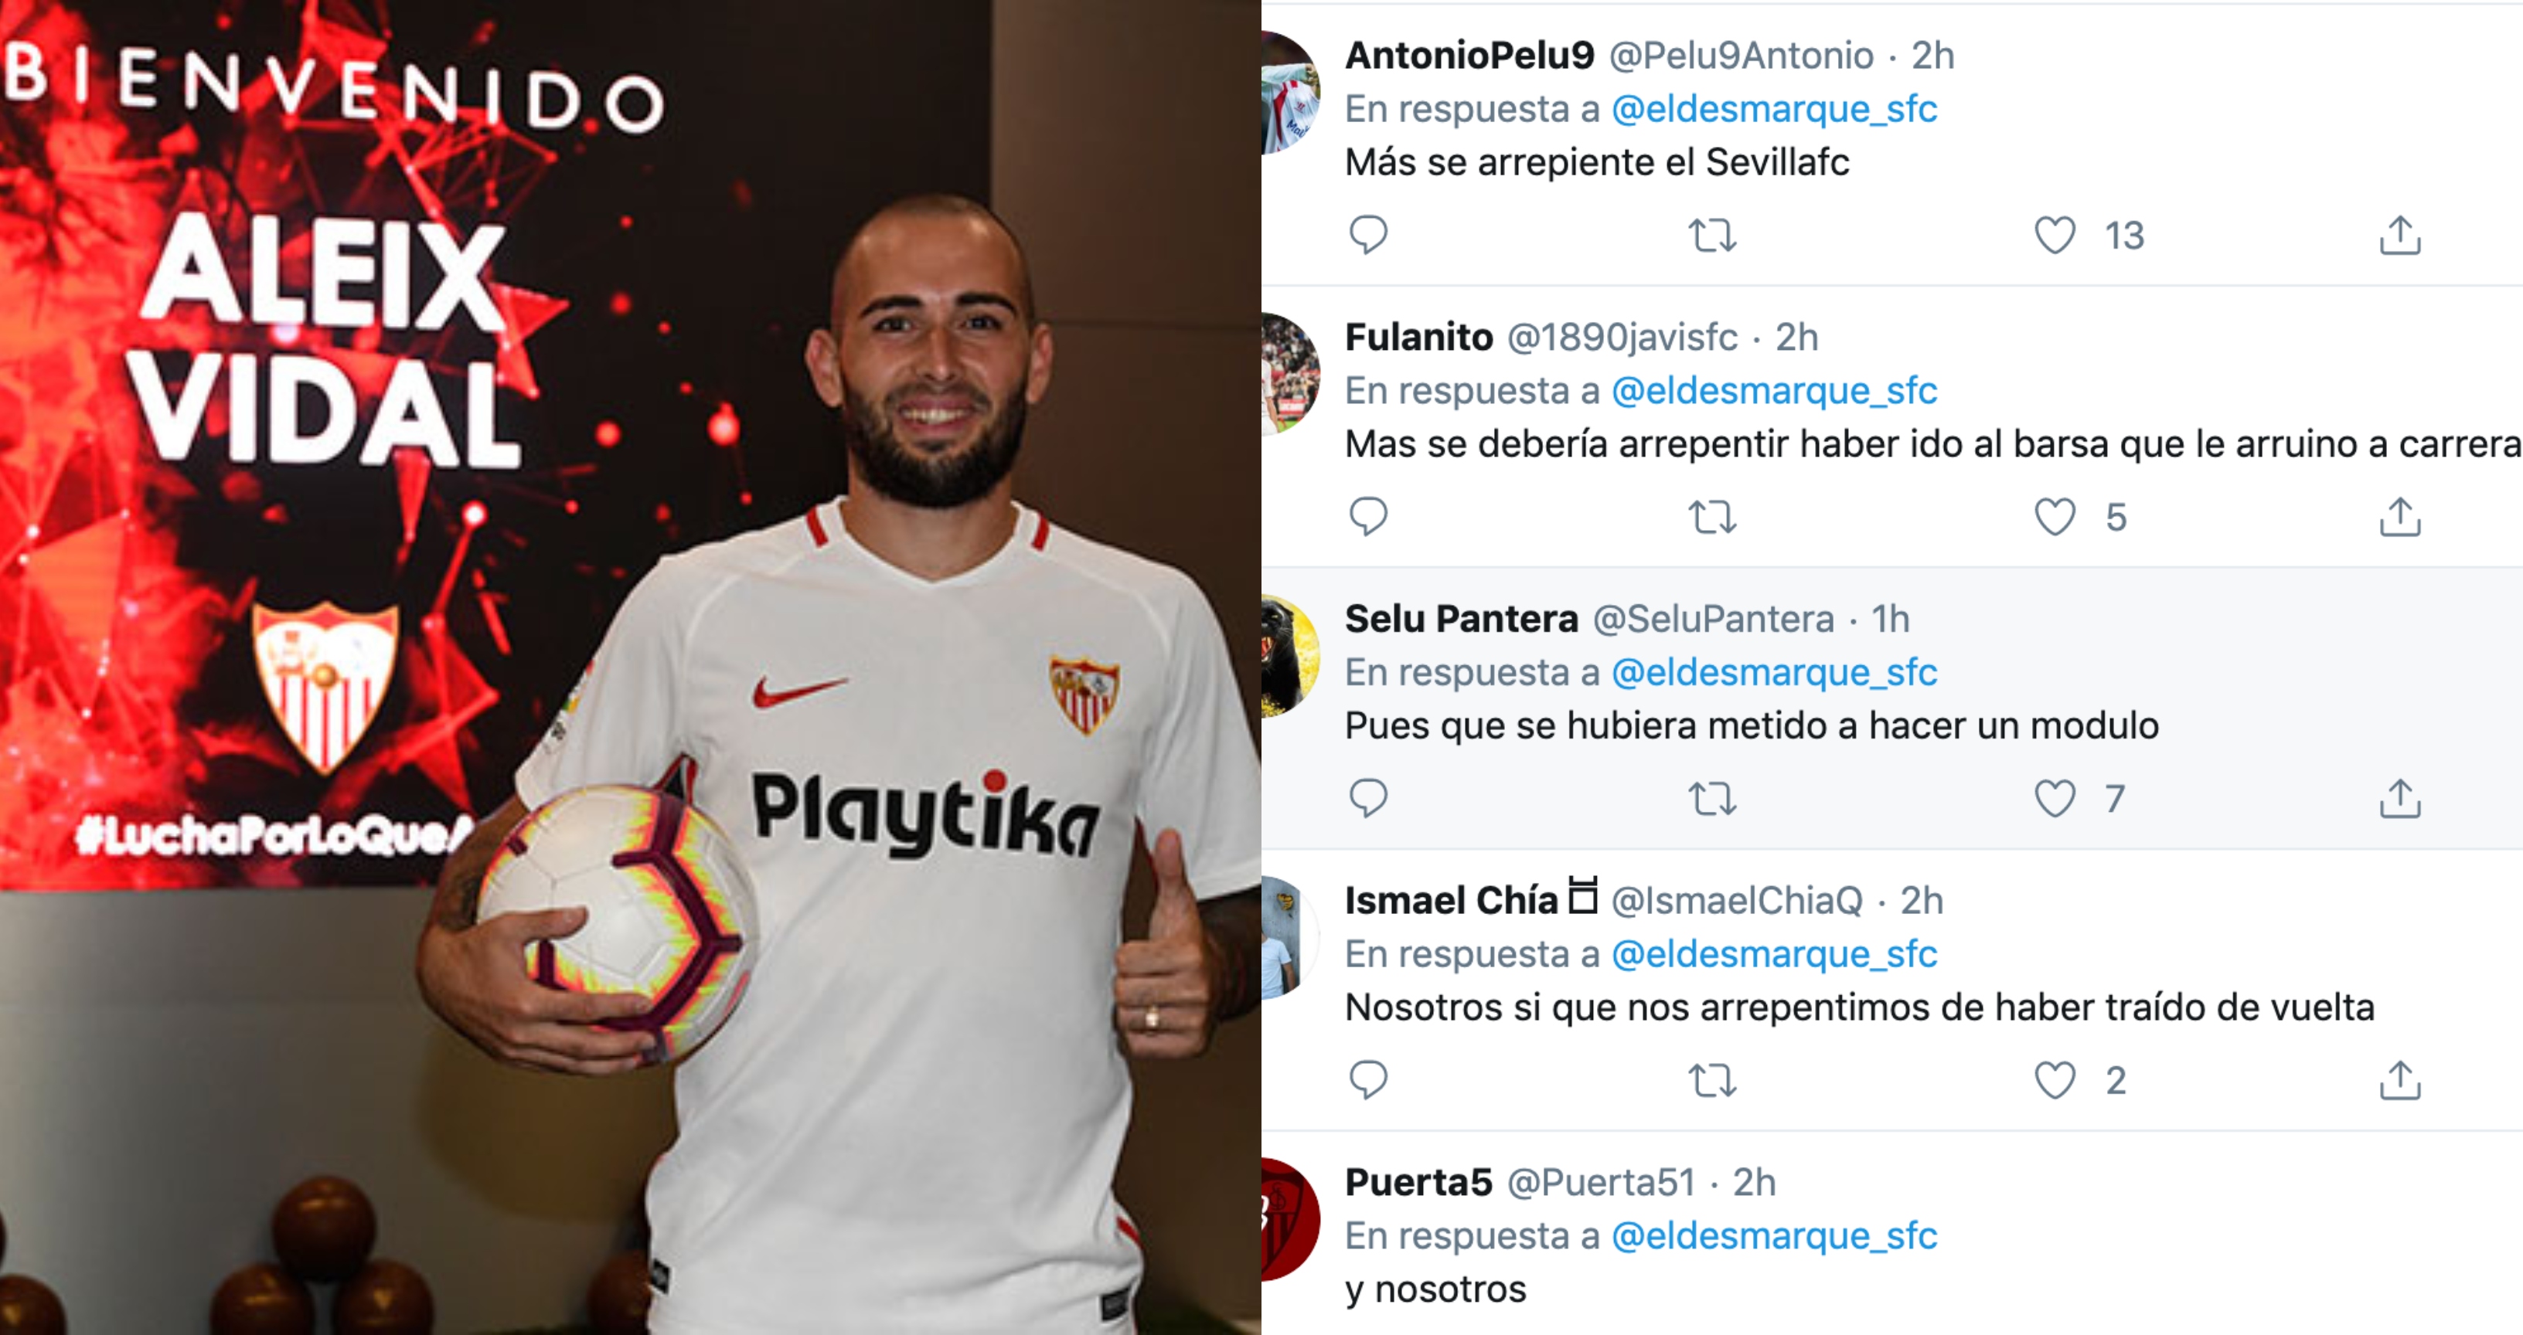Share Fulanito's tweet
The image size is (2523, 1335).
tap(2399, 517)
